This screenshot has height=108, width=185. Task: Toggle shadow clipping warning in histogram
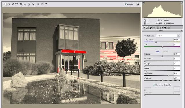143,3
